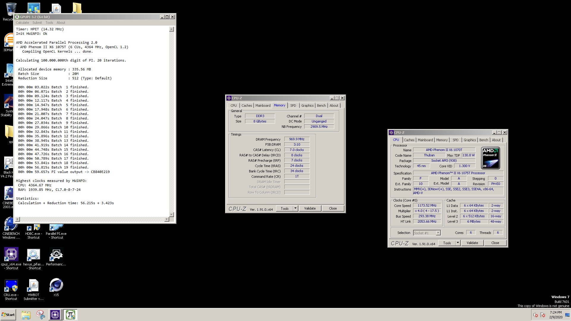The width and height of the screenshot is (571, 321).
Task: Click Tools button in right CPU-Z window
Action: click(x=447, y=243)
